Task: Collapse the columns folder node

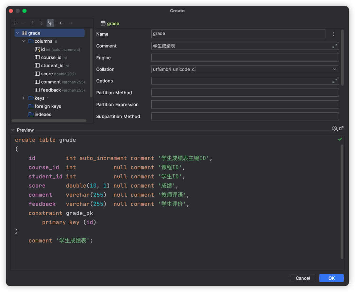Action: [24, 41]
